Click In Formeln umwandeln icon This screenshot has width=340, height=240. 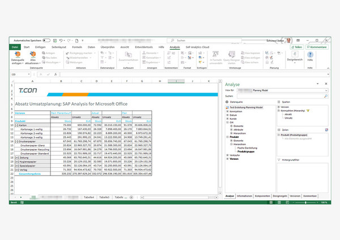tap(215, 54)
